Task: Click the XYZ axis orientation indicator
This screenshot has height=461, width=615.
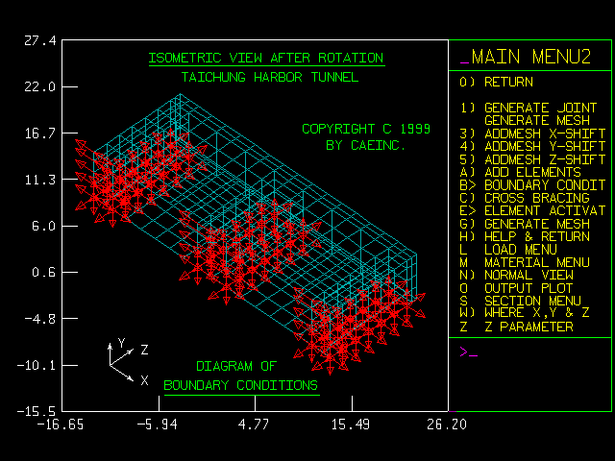Action: pyautogui.click(x=127, y=359)
